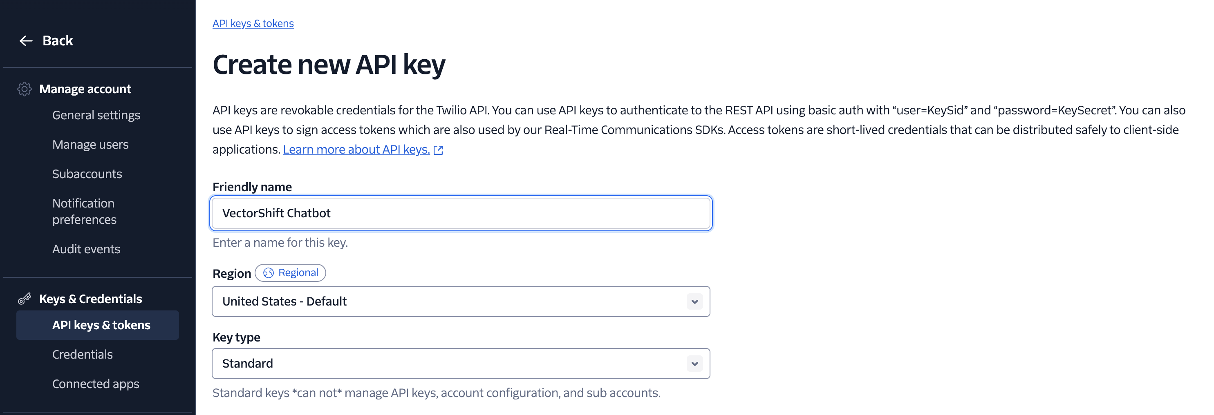Open the Audit events page

pyautogui.click(x=86, y=249)
